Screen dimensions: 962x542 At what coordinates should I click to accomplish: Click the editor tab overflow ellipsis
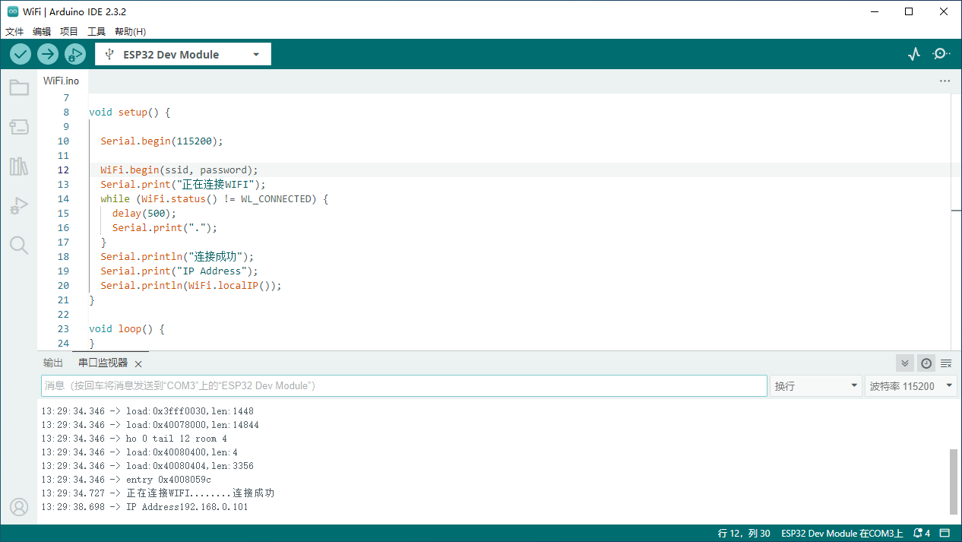click(945, 81)
